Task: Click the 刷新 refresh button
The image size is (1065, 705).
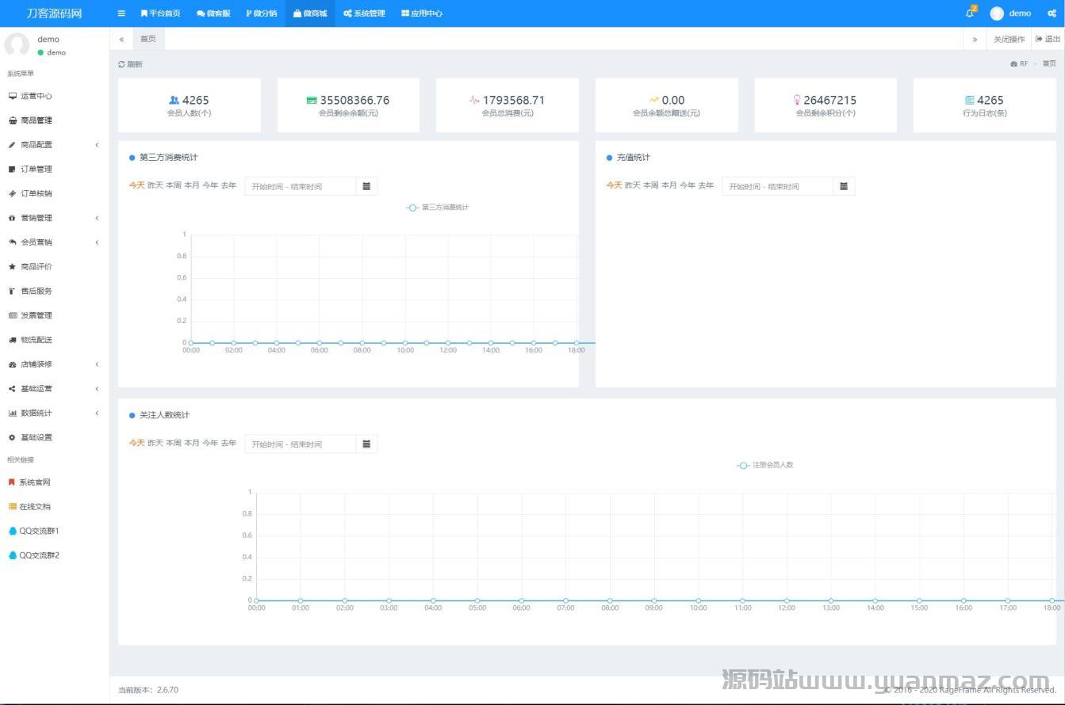Action: (131, 64)
